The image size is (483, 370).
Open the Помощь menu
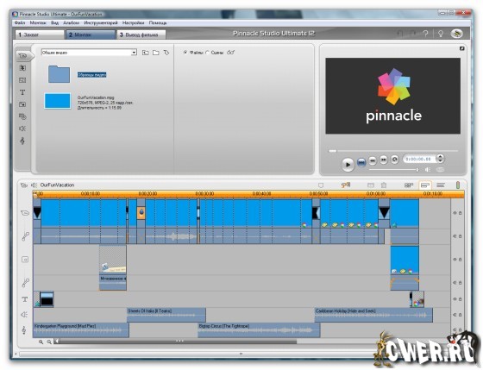(x=158, y=22)
